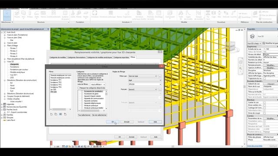Switch to Catégories d'annotations tab
This screenshot has width=278, height=156.
click(x=76, y=58)
